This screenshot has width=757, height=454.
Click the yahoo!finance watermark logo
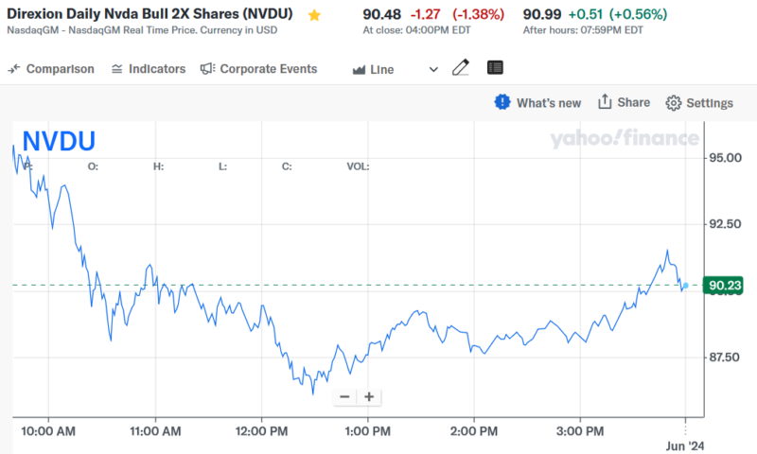coord(625,139)
